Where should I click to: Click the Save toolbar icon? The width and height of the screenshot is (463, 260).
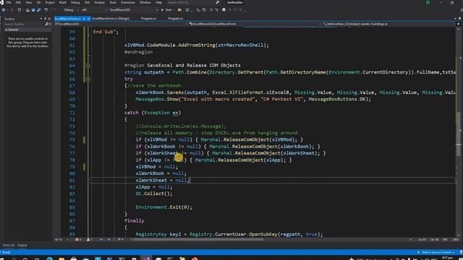coord(33,9)
